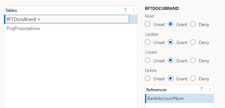Set Read permission to Deny
The image size is (225, 108).
[x=193, y=24]
